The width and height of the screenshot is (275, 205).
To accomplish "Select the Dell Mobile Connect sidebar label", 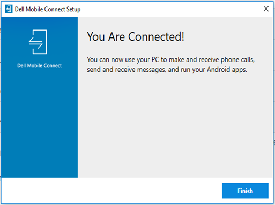I will pyautogui.click(x=40, y=66).
